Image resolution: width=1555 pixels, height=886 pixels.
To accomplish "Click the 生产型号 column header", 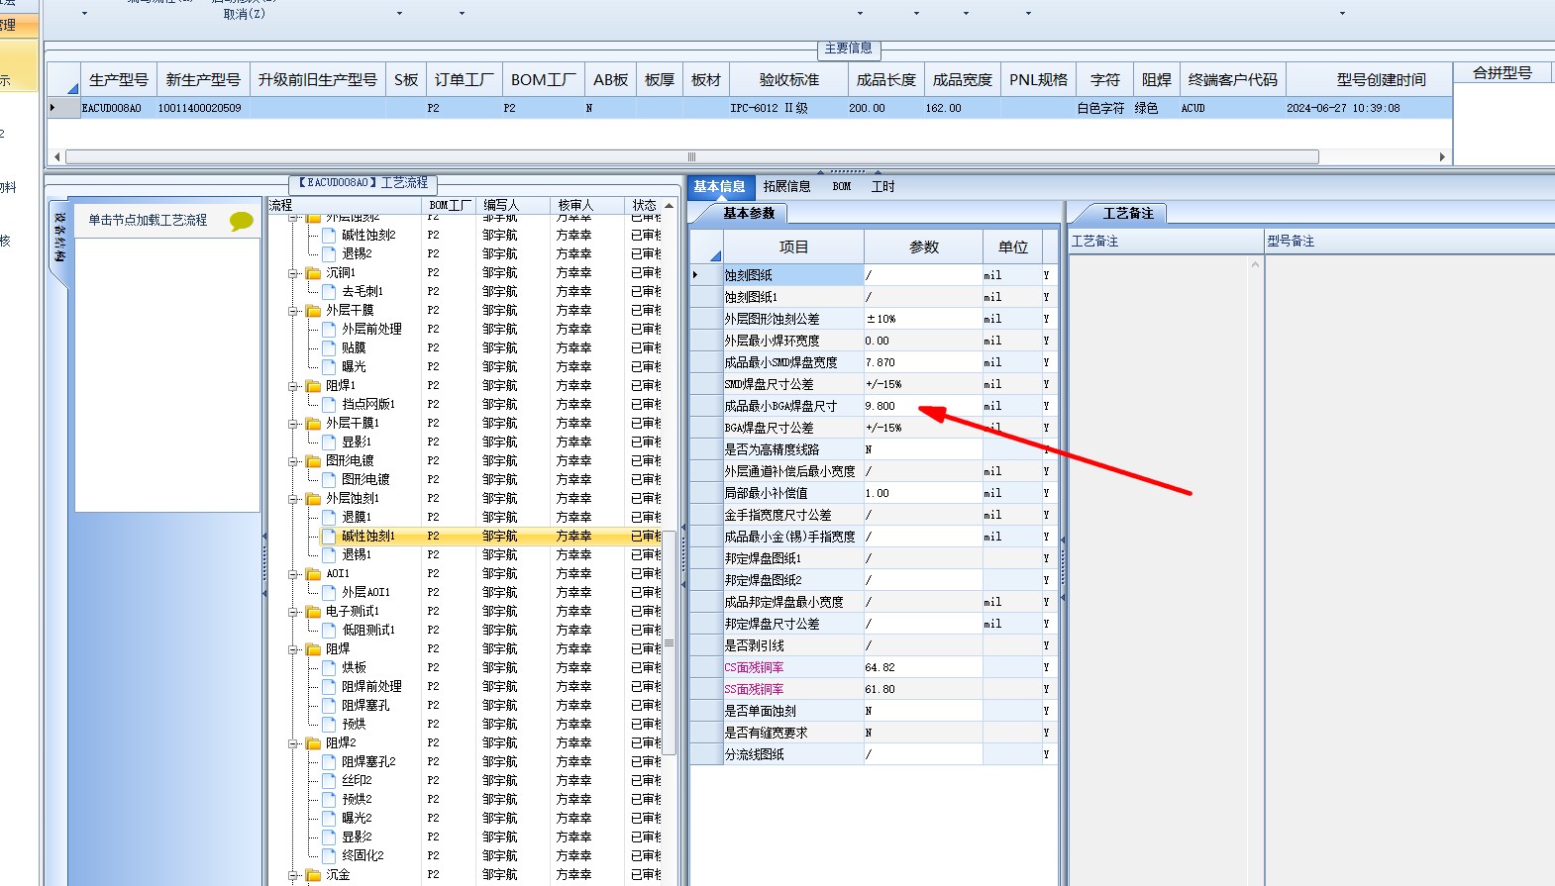I will click(119, 80).
